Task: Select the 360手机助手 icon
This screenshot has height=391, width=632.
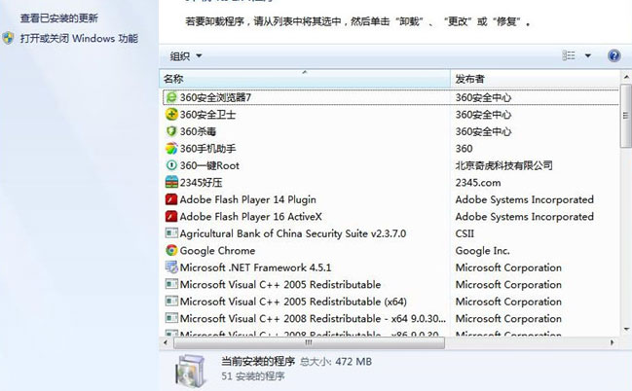Action: pyautogui.click(x=171, y=149)
